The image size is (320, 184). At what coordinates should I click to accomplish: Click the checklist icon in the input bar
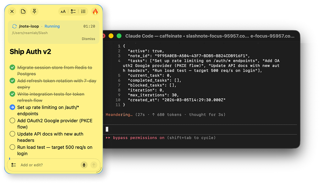(x=14, y=165)
